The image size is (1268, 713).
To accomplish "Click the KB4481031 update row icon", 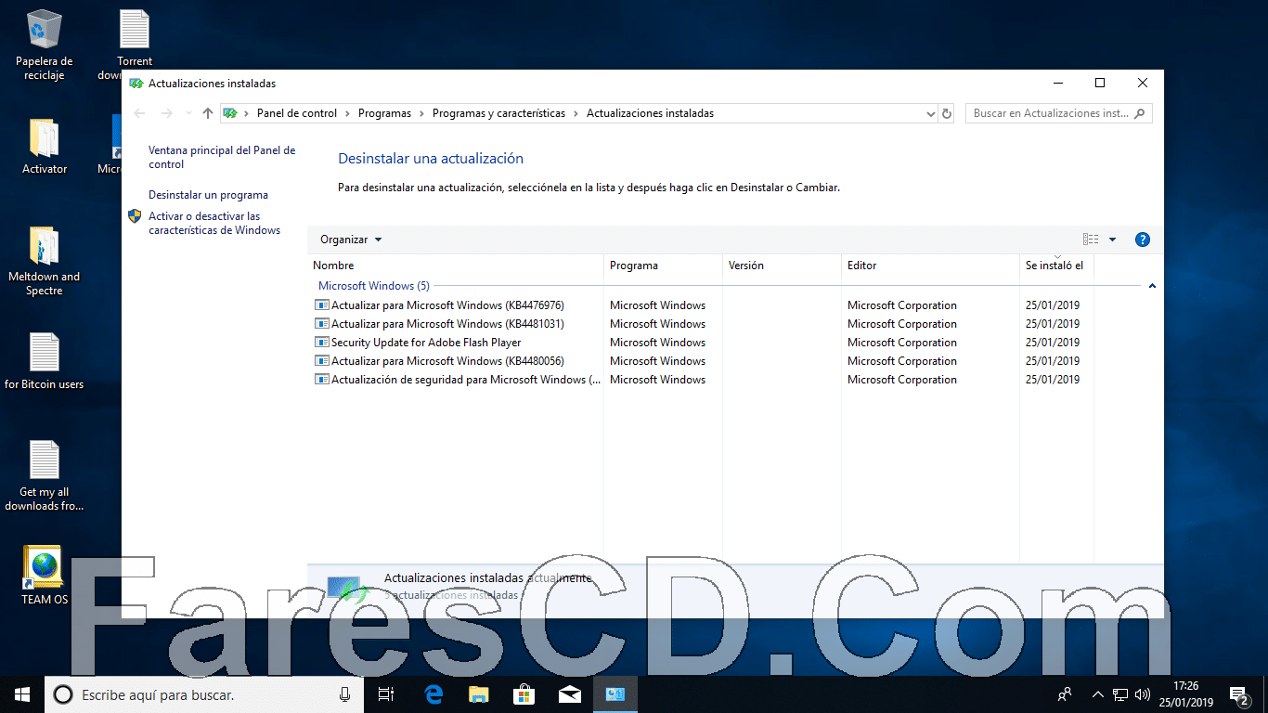I will [x=322, y=324].
